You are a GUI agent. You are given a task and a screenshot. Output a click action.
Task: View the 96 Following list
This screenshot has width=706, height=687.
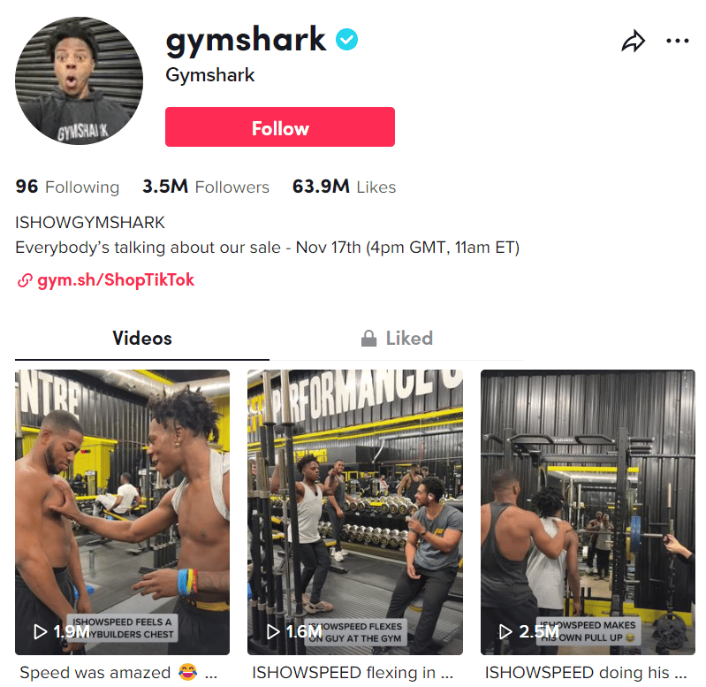pyautogui.click(x=67, y=187)
